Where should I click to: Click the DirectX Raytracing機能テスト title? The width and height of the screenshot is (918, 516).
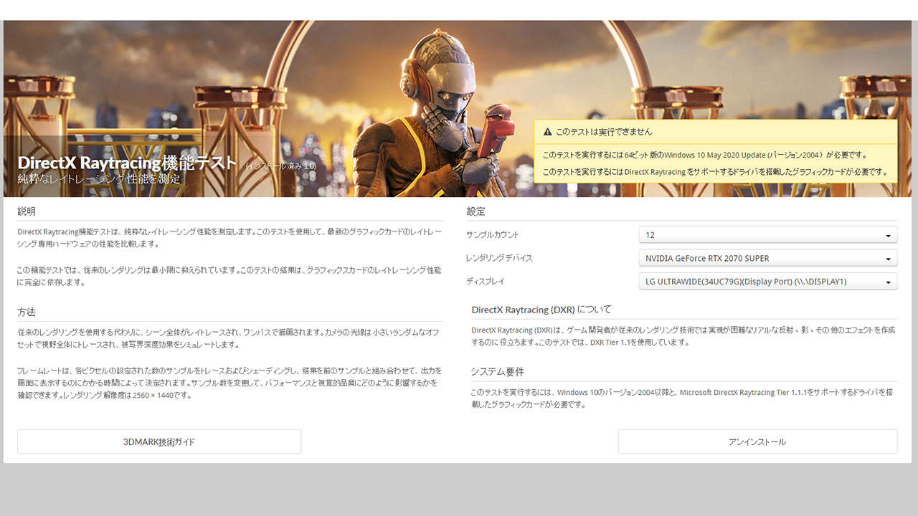pos(127,163)
